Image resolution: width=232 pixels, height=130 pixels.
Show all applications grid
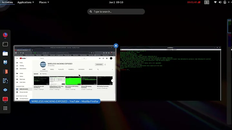pos(5,108)
